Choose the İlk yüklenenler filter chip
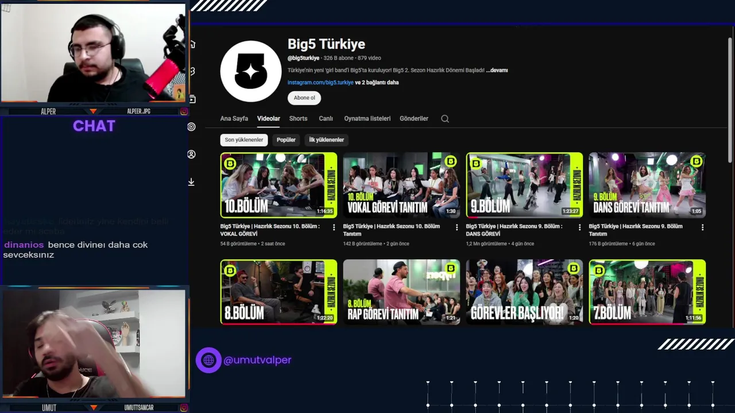735x413 pixels. [326, 140]
